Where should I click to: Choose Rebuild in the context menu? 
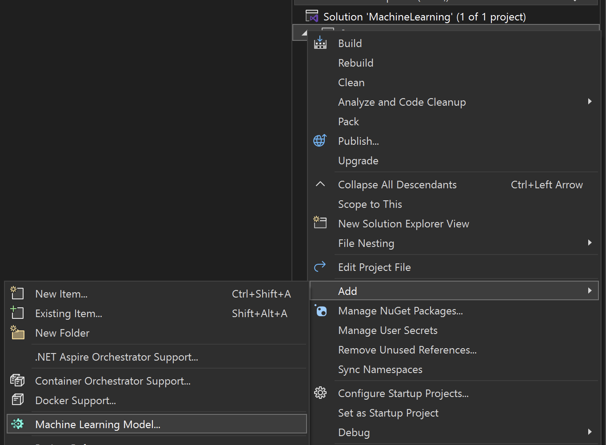point(454,63)
